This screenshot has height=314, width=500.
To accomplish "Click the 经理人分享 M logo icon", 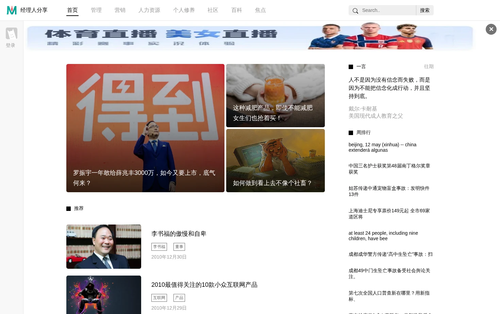I will [x=12, y=10].
